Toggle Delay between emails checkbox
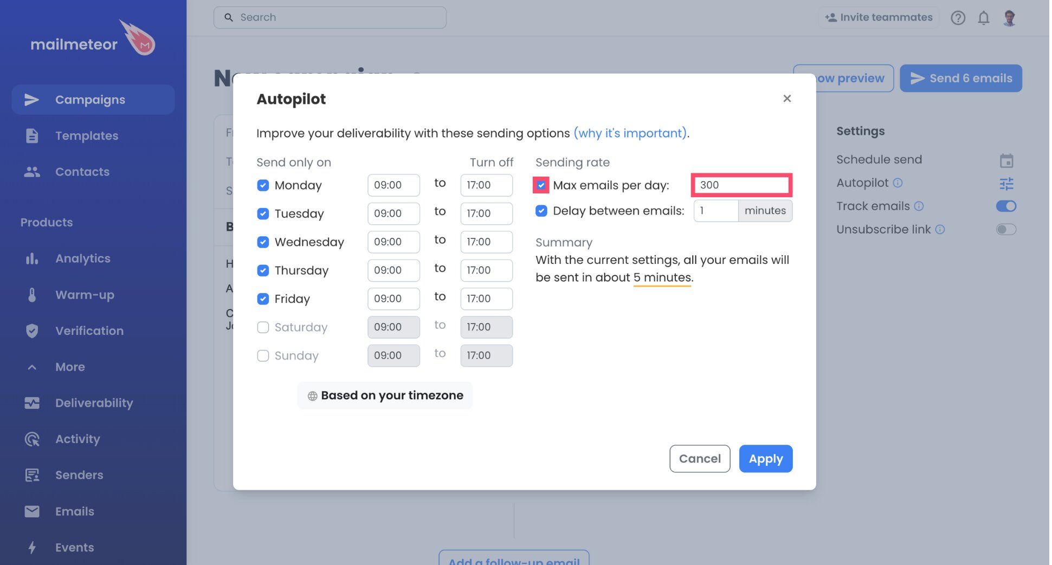The width and height of the screenshot is (1052, 565). click(x=541, y=211)
